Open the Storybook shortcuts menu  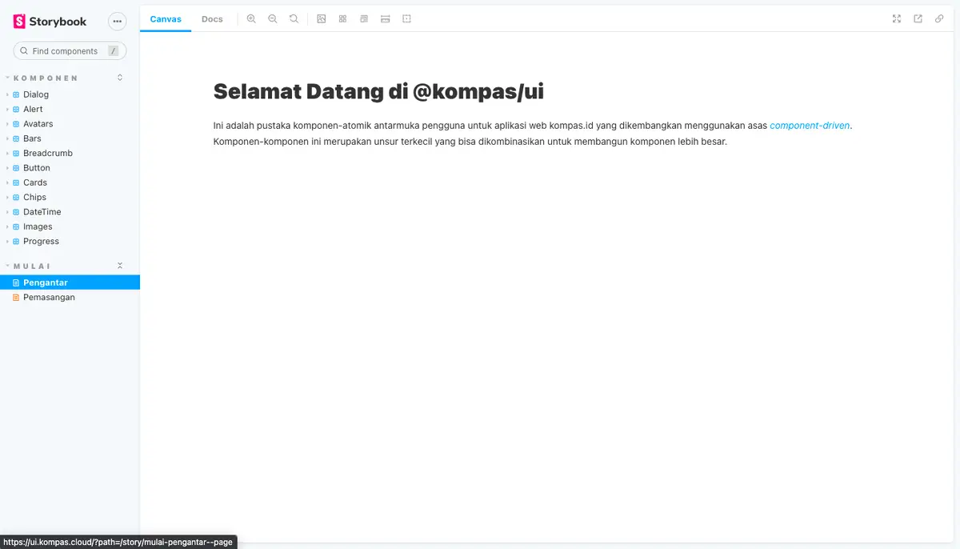click(x=117, y=21)
